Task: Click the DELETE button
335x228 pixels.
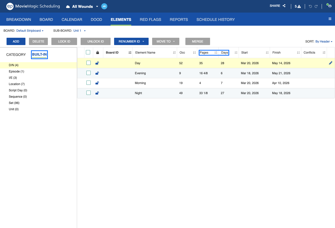Action: coord(38,41)
